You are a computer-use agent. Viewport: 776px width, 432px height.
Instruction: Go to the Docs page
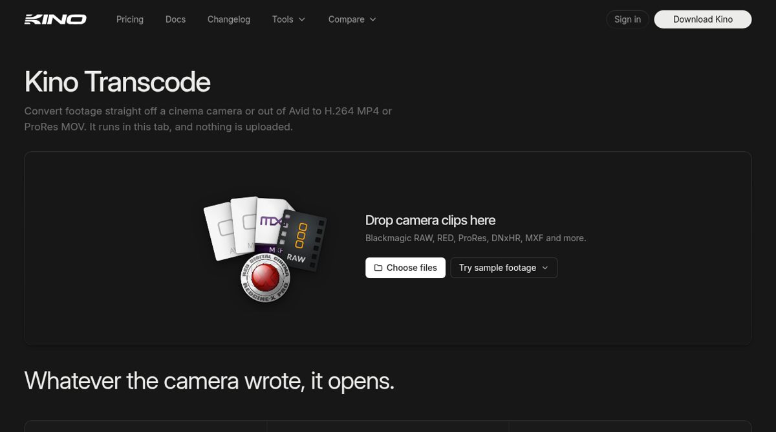pyautogui.click(x=175, y=19)
